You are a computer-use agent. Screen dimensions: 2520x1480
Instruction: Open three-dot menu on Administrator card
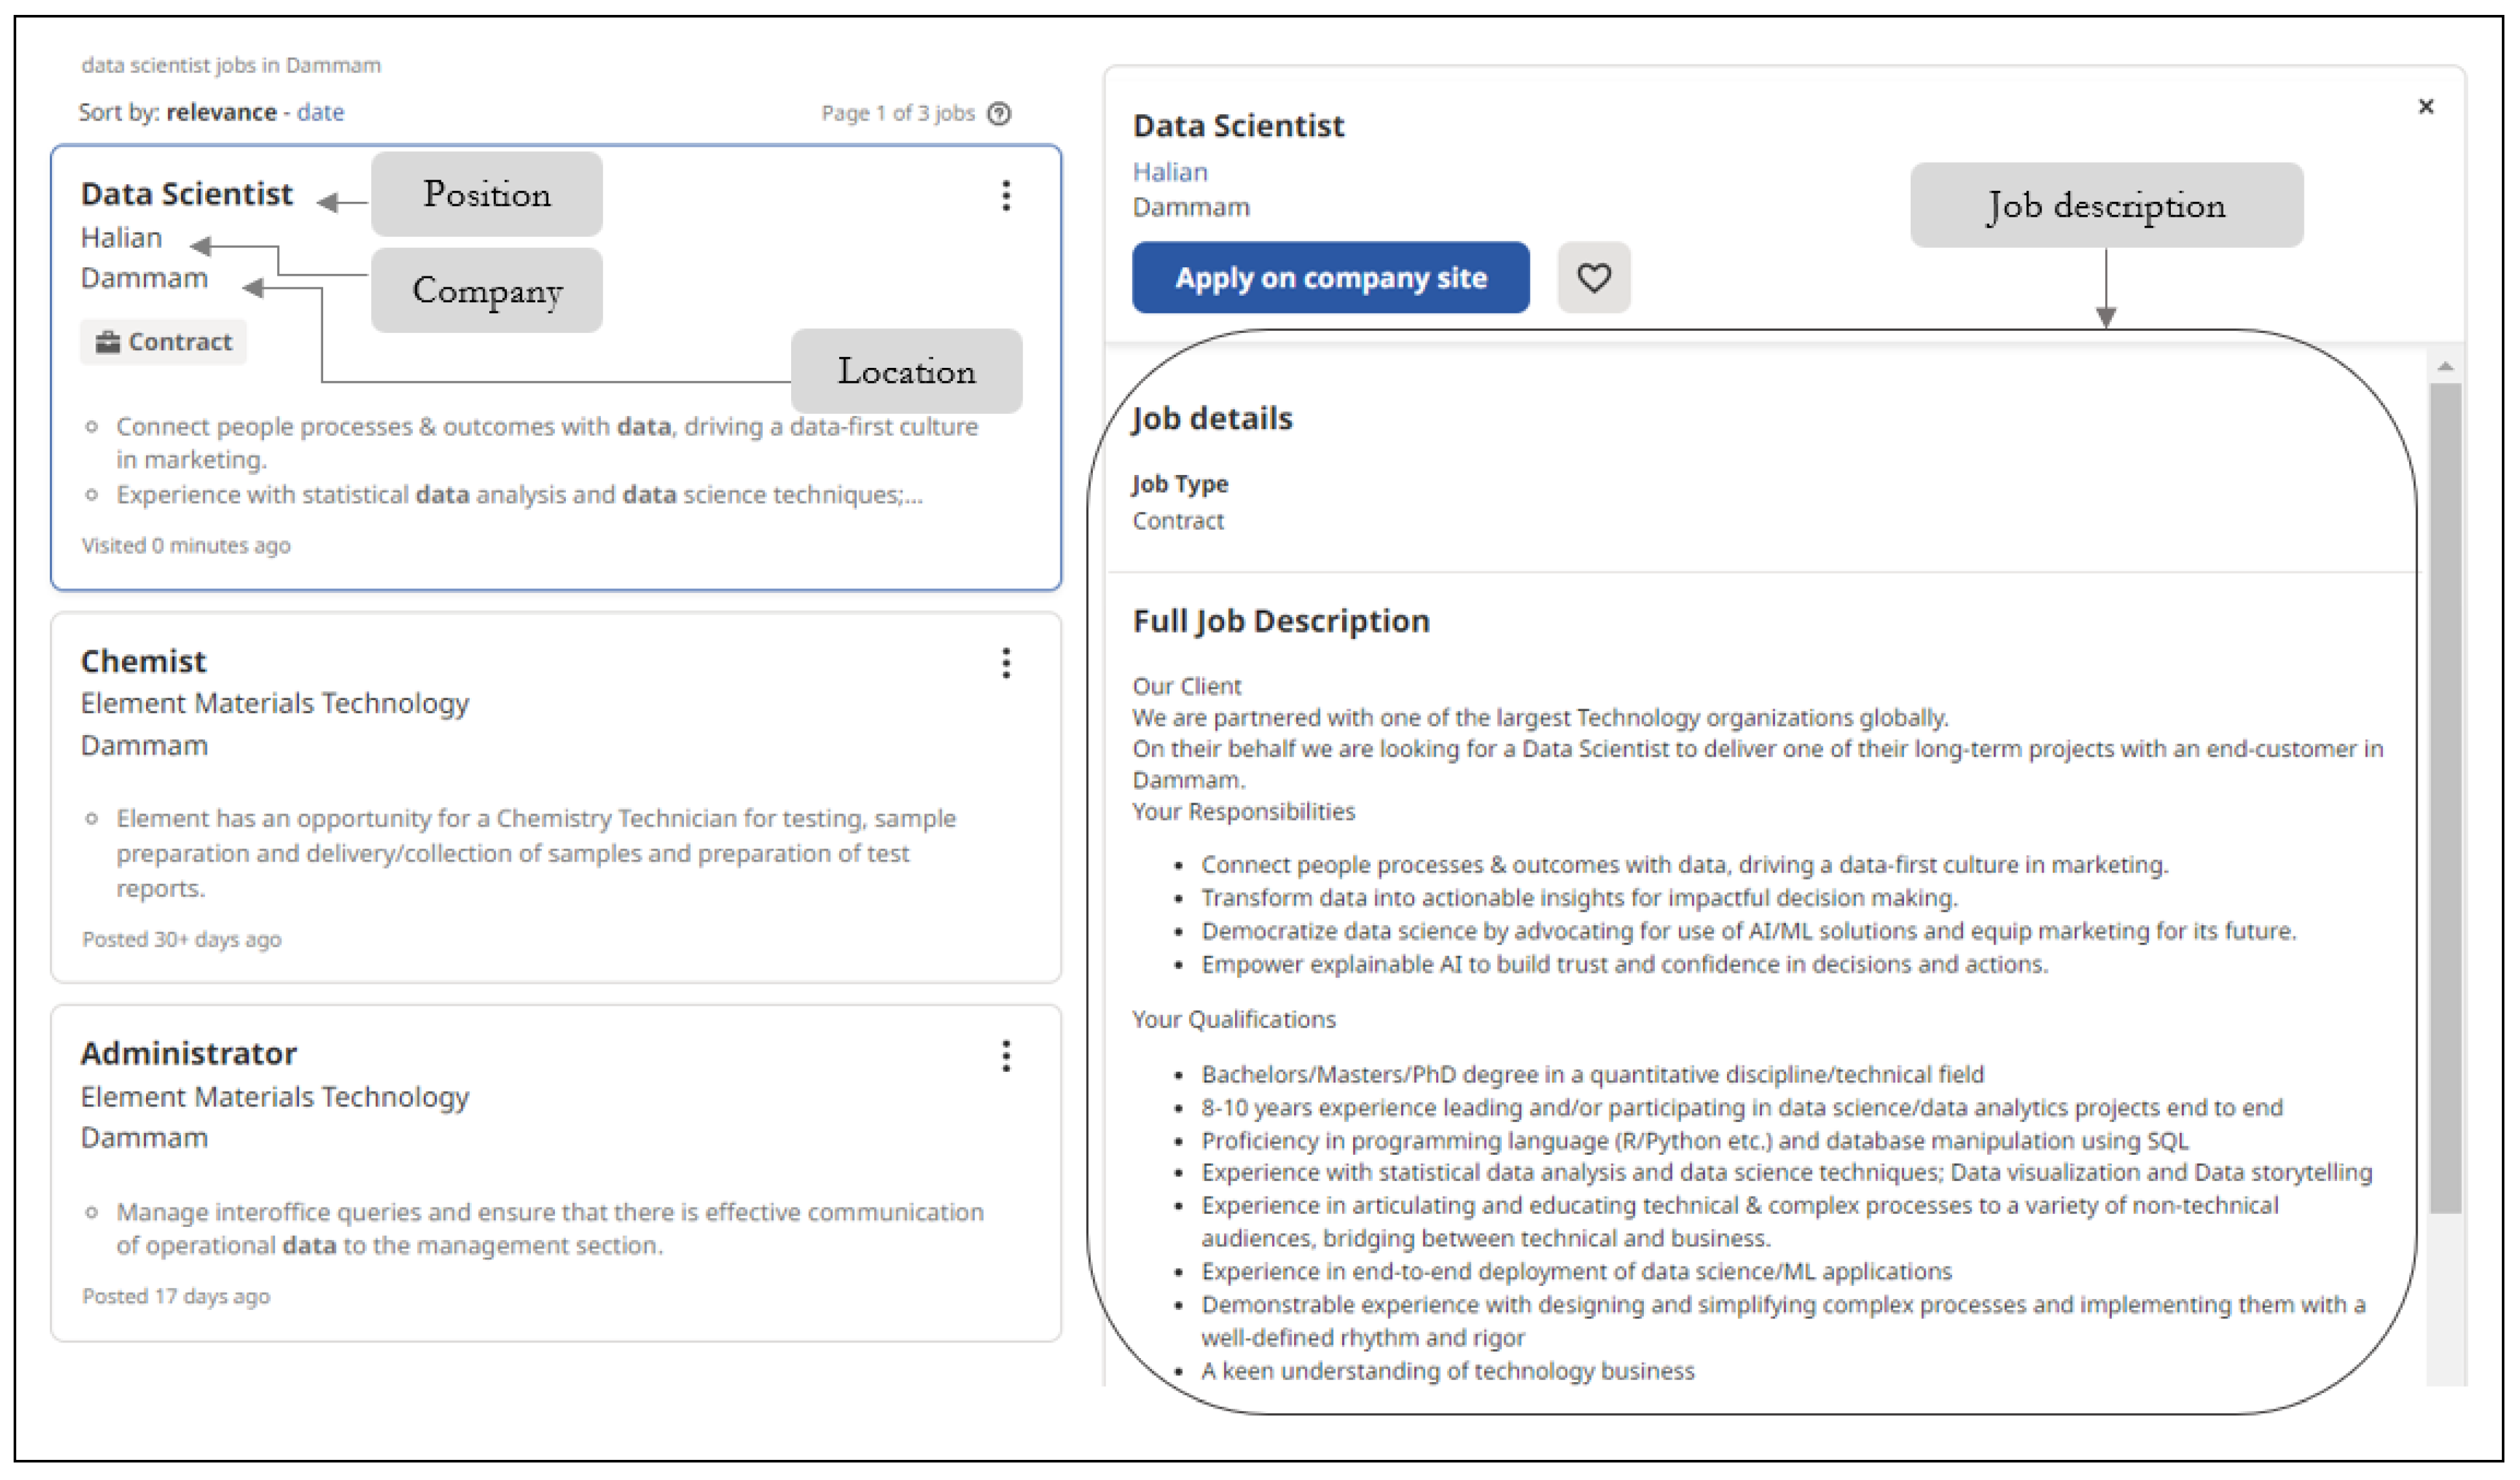click(1006, 1056)
